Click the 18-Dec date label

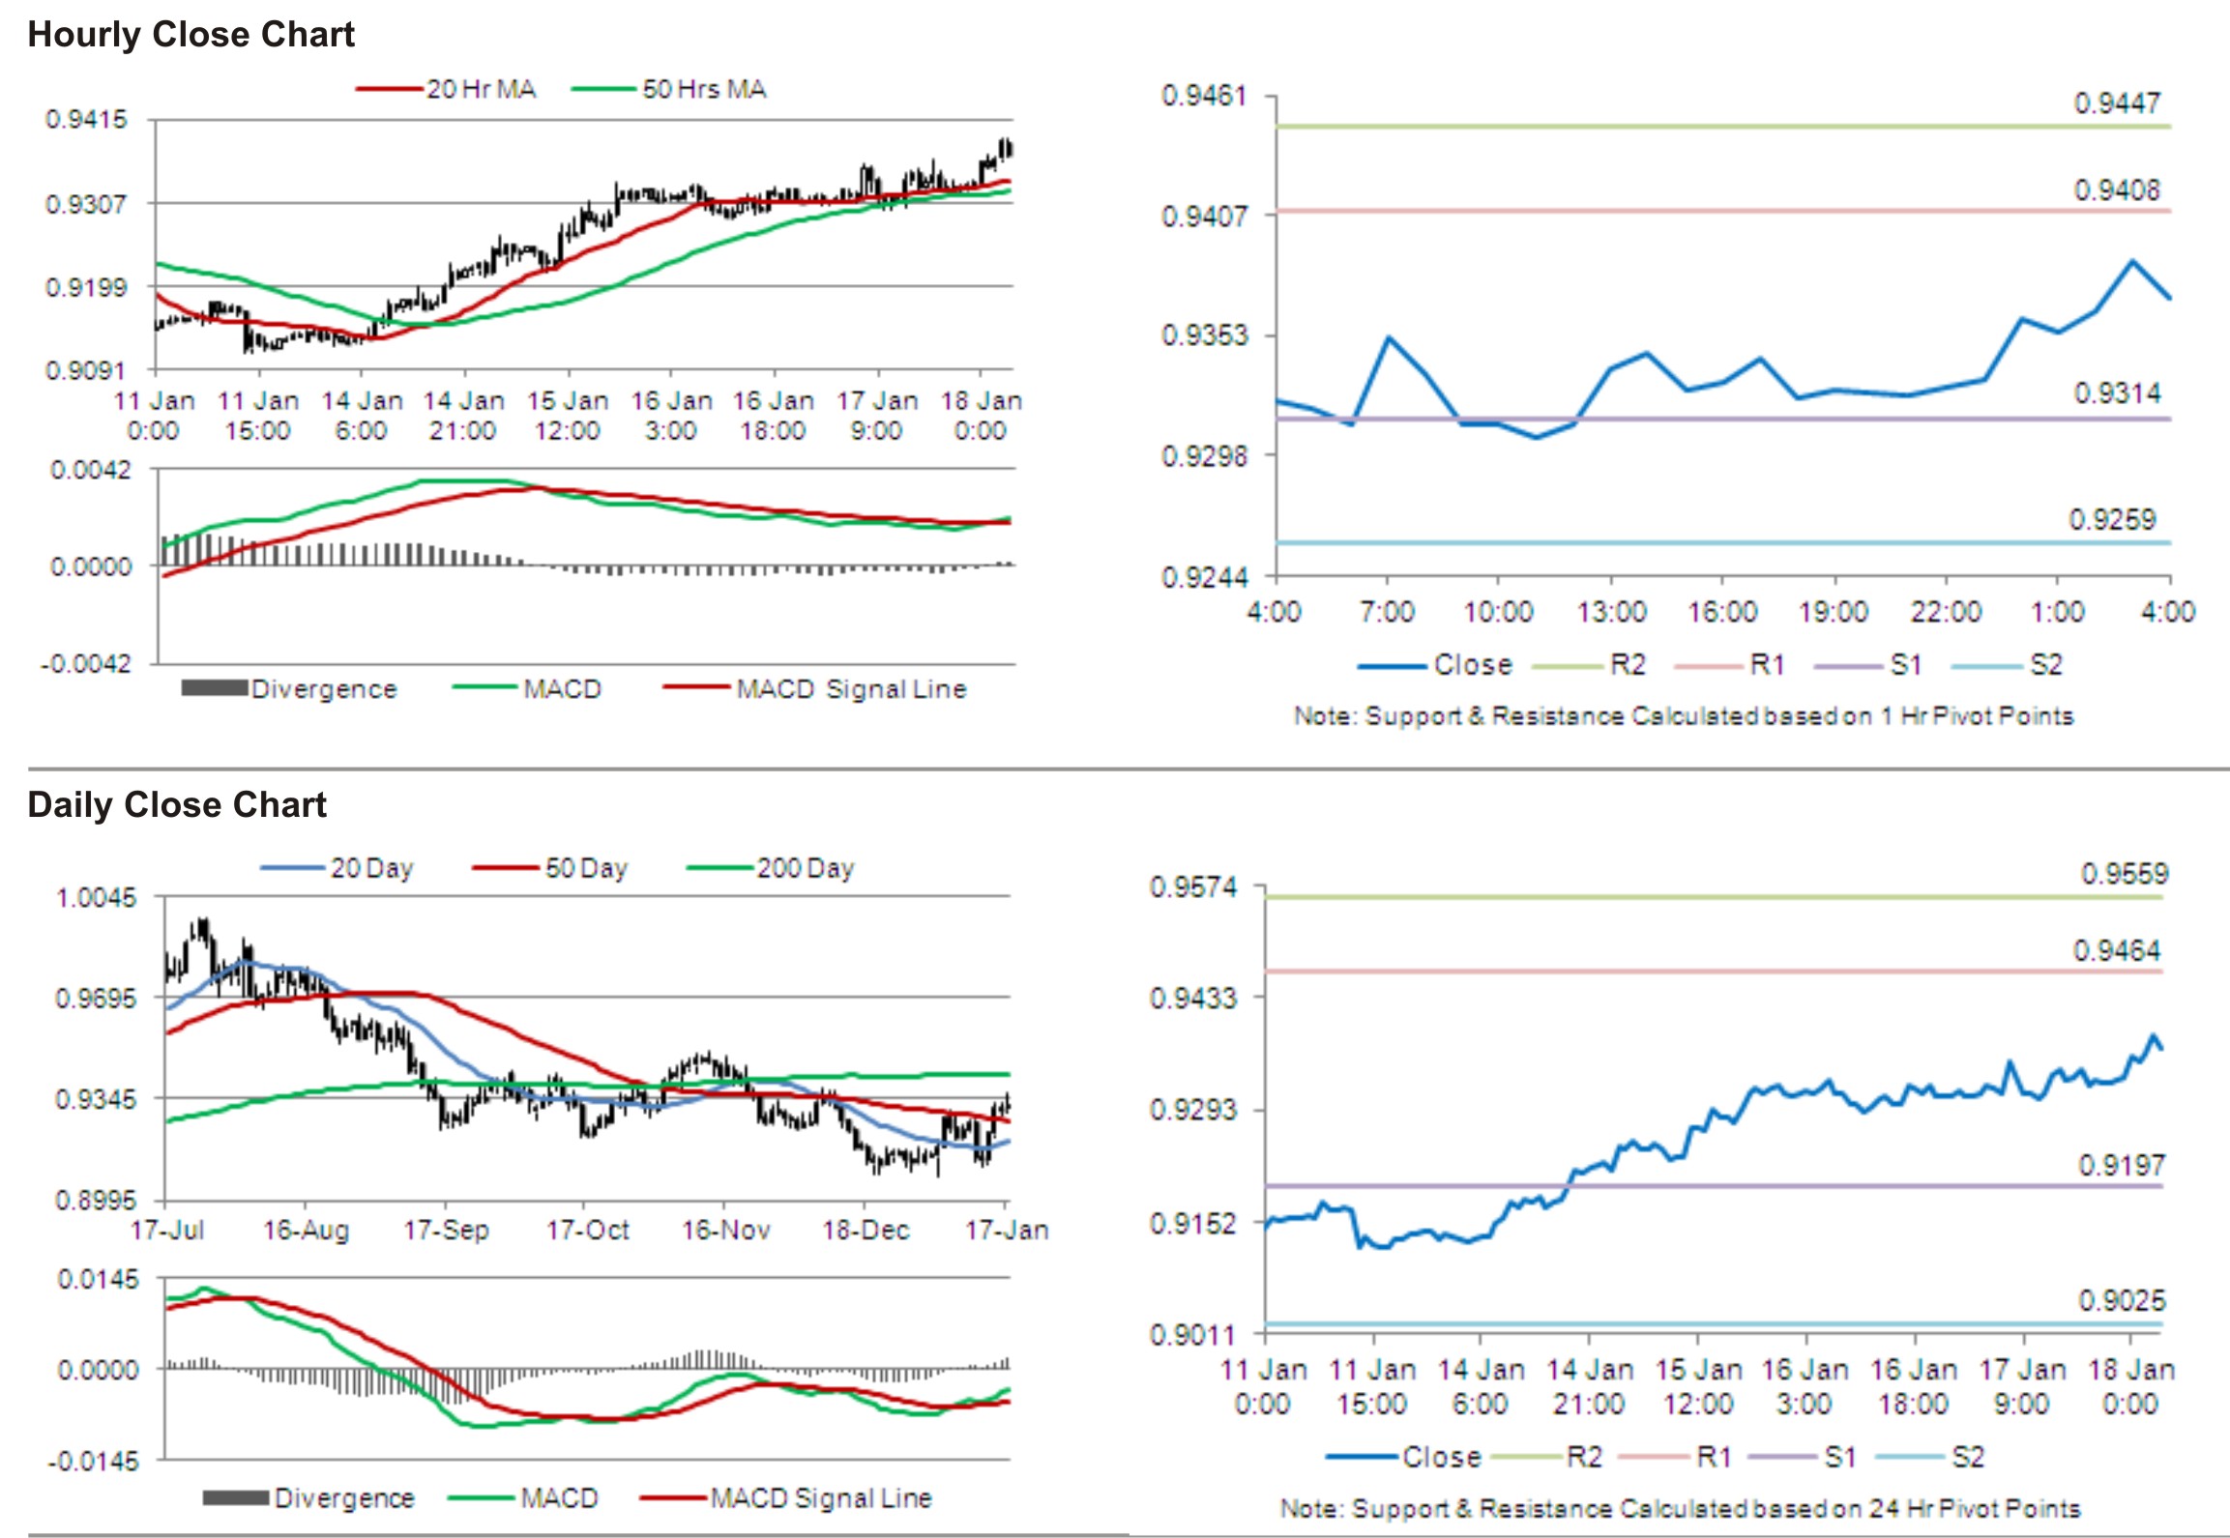[x=866, y=1230]
